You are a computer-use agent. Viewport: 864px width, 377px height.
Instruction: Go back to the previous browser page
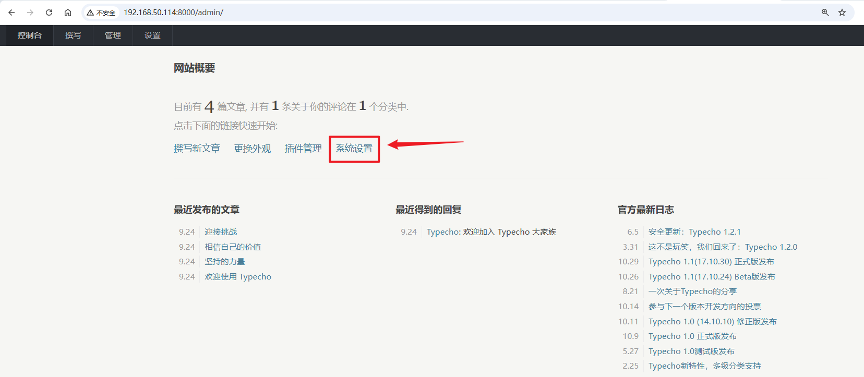(x=11, y=13)
